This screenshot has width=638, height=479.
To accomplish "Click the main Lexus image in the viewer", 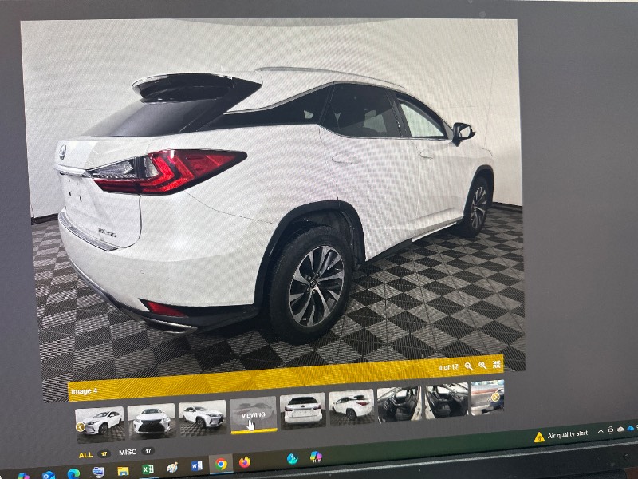I will point(271,200).
